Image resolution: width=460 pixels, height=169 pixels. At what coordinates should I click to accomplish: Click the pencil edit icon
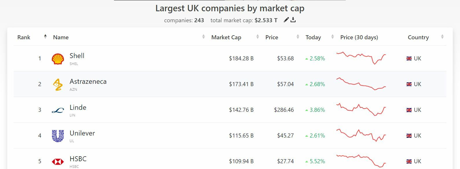286,20
